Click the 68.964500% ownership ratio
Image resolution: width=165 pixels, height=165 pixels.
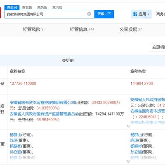coord(47,120)
